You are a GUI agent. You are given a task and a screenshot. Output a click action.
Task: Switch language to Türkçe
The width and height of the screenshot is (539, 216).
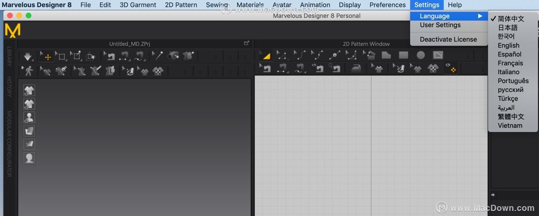click(x=508, y=98)
